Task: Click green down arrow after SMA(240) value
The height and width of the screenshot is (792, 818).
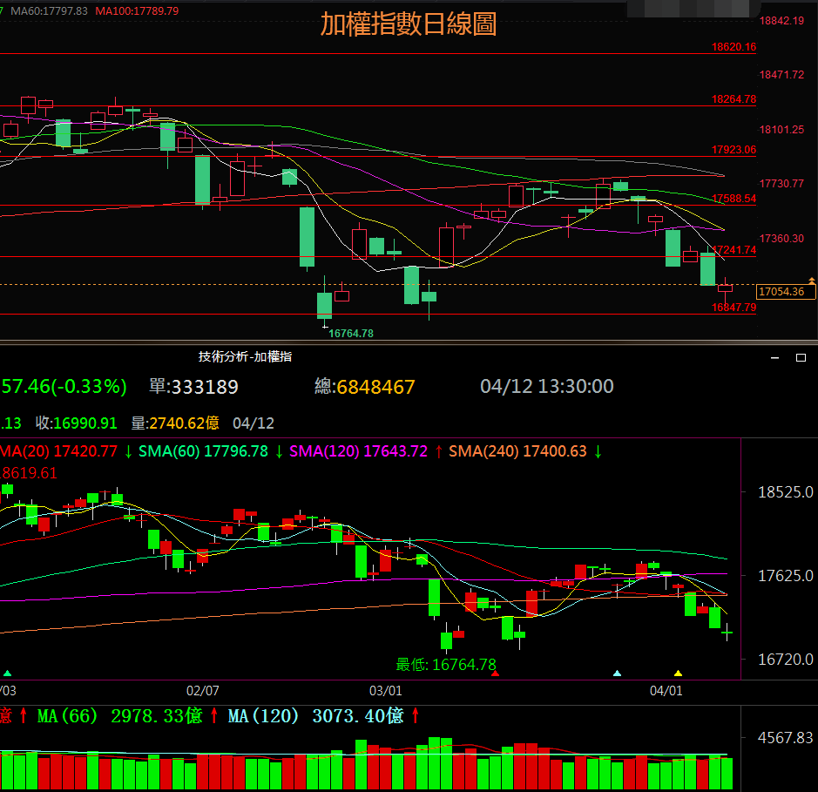Action: pos(598,451)
